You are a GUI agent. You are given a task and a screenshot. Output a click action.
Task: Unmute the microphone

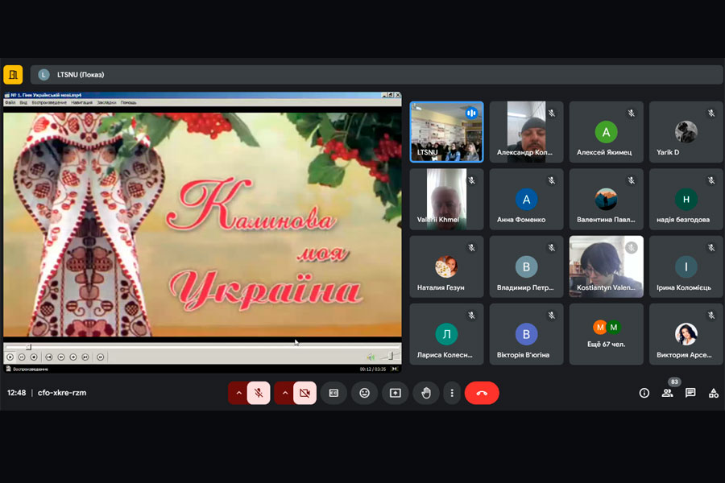(259, 393)
